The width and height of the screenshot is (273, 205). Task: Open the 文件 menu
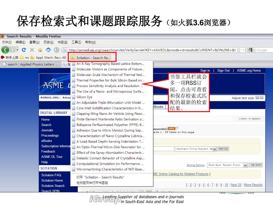pos(7,42)
